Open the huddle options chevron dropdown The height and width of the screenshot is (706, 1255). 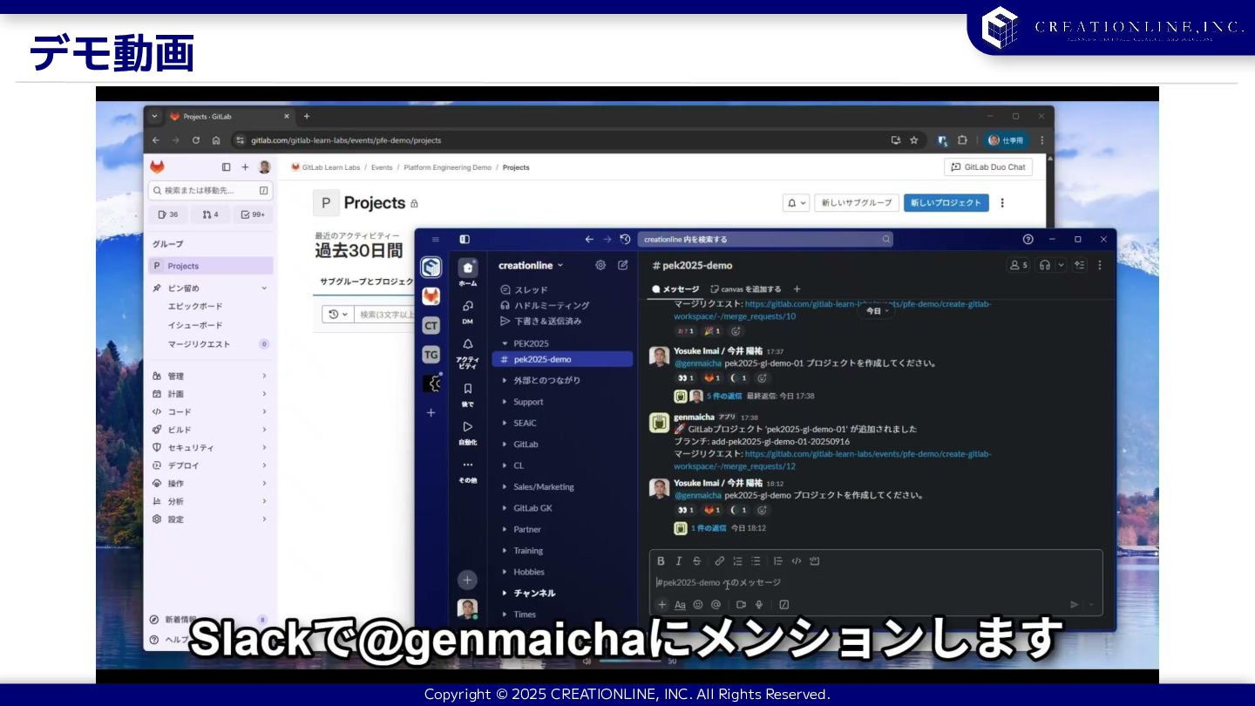tap(1061, 265)
